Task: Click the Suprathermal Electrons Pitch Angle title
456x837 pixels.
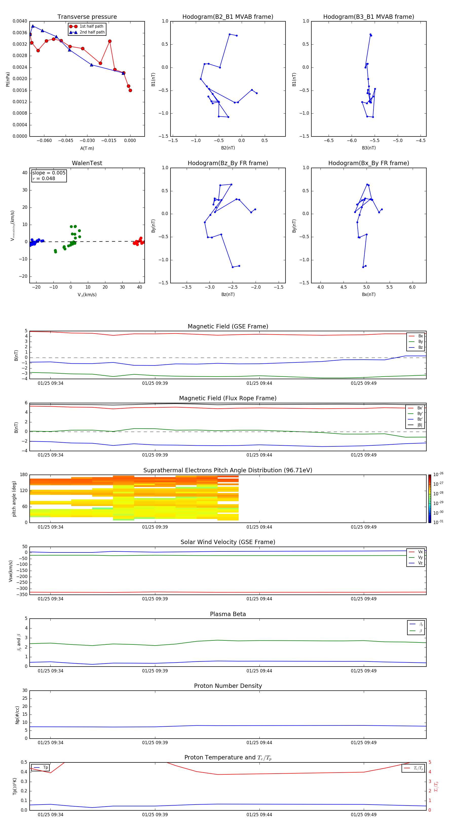Action: pyautogui.click(x=228, y=470)
